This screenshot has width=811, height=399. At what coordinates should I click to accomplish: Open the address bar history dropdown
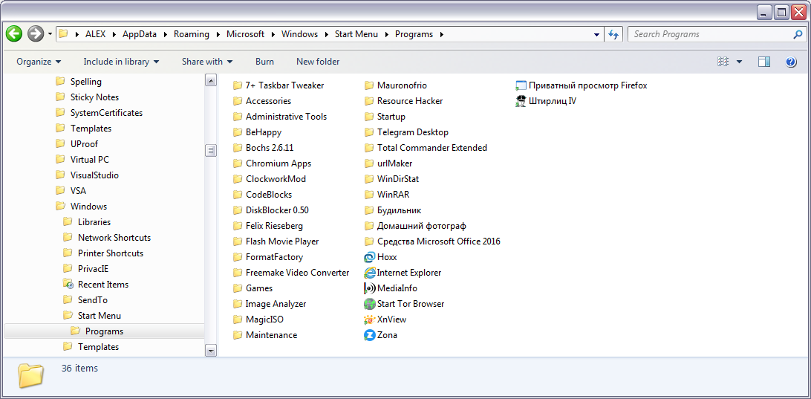pos(597,34)
